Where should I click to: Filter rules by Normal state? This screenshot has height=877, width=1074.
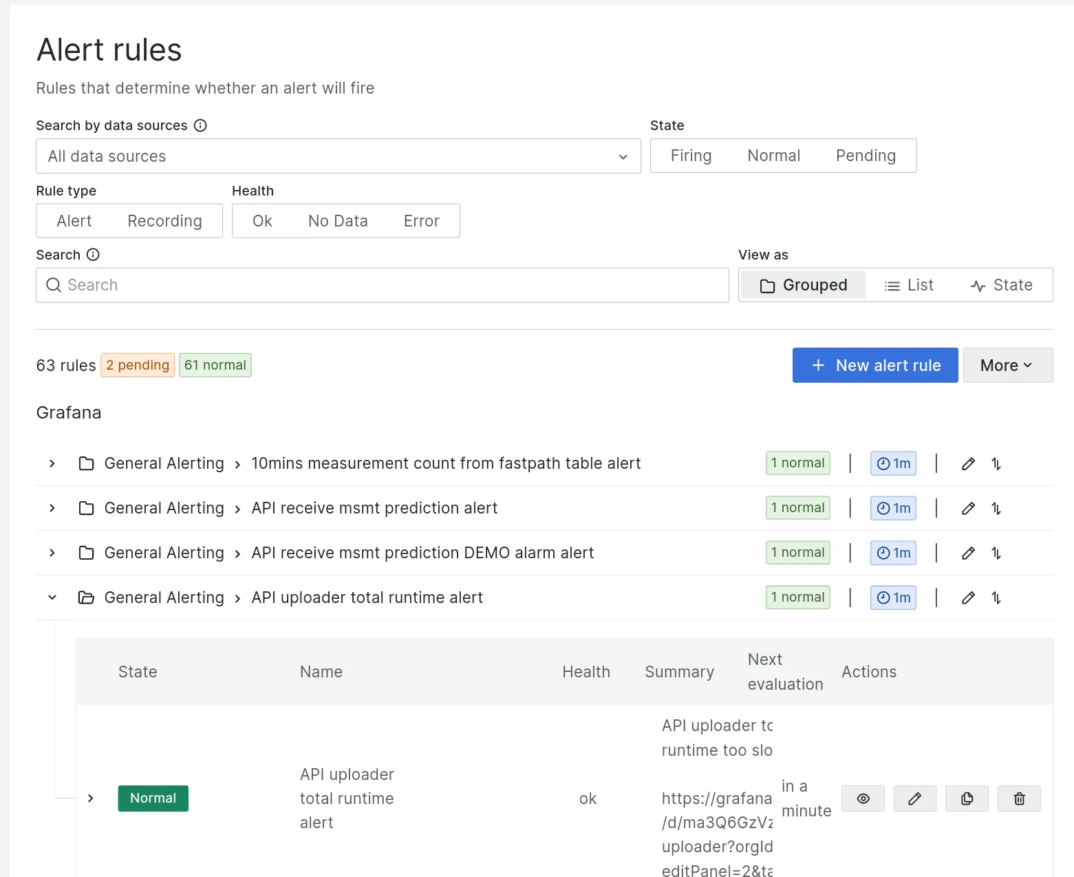point(773,156)
